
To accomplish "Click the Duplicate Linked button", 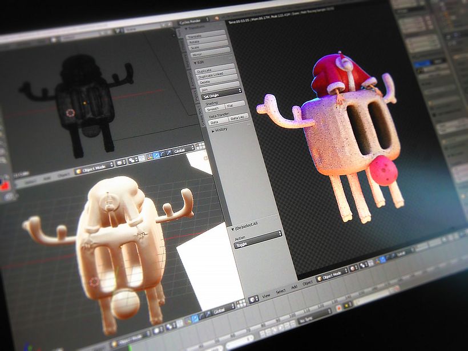I will pyautogui.click(x=216, y=74).
